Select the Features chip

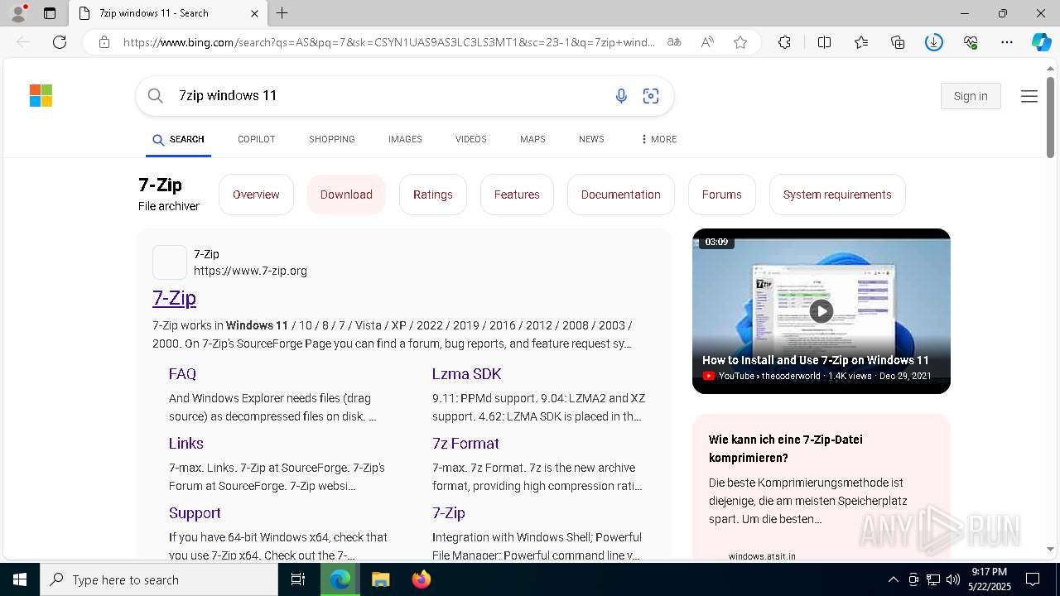coord(517,195)
